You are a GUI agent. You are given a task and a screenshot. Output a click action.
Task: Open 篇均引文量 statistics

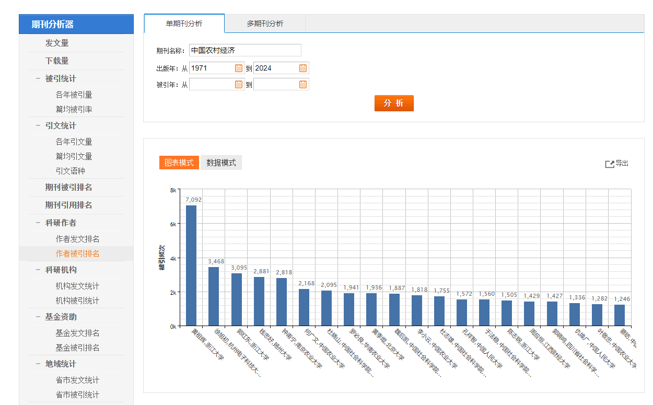click(x=74, y=156)
